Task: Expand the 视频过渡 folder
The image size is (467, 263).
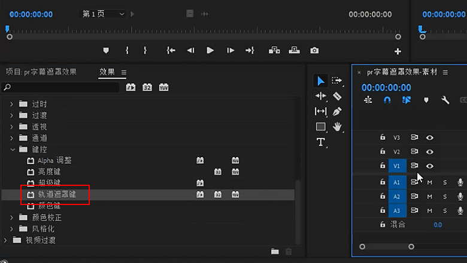Action: pos(5,240)
